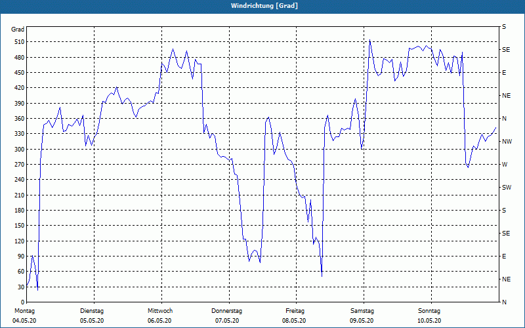Select the 'Freitag' day label
The width and height of the screenshot is (525, 328).
pyautogui.click(x=295, y=311)
